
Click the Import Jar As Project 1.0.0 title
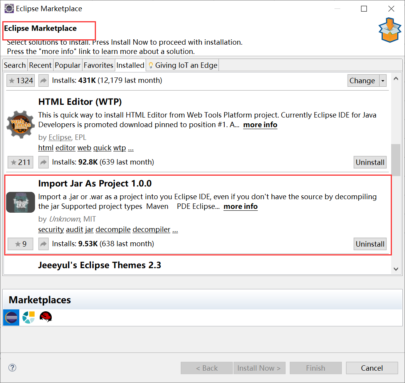[95, 183]
